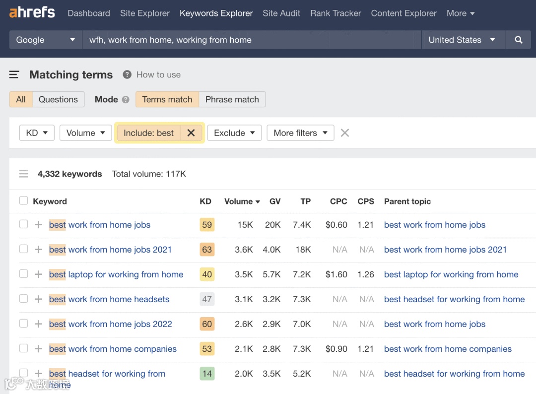The width and height of the screenshot is (536, 394).
Task: Sort by the TP column header
Action: pyautogui.click(x=306, y=201)
